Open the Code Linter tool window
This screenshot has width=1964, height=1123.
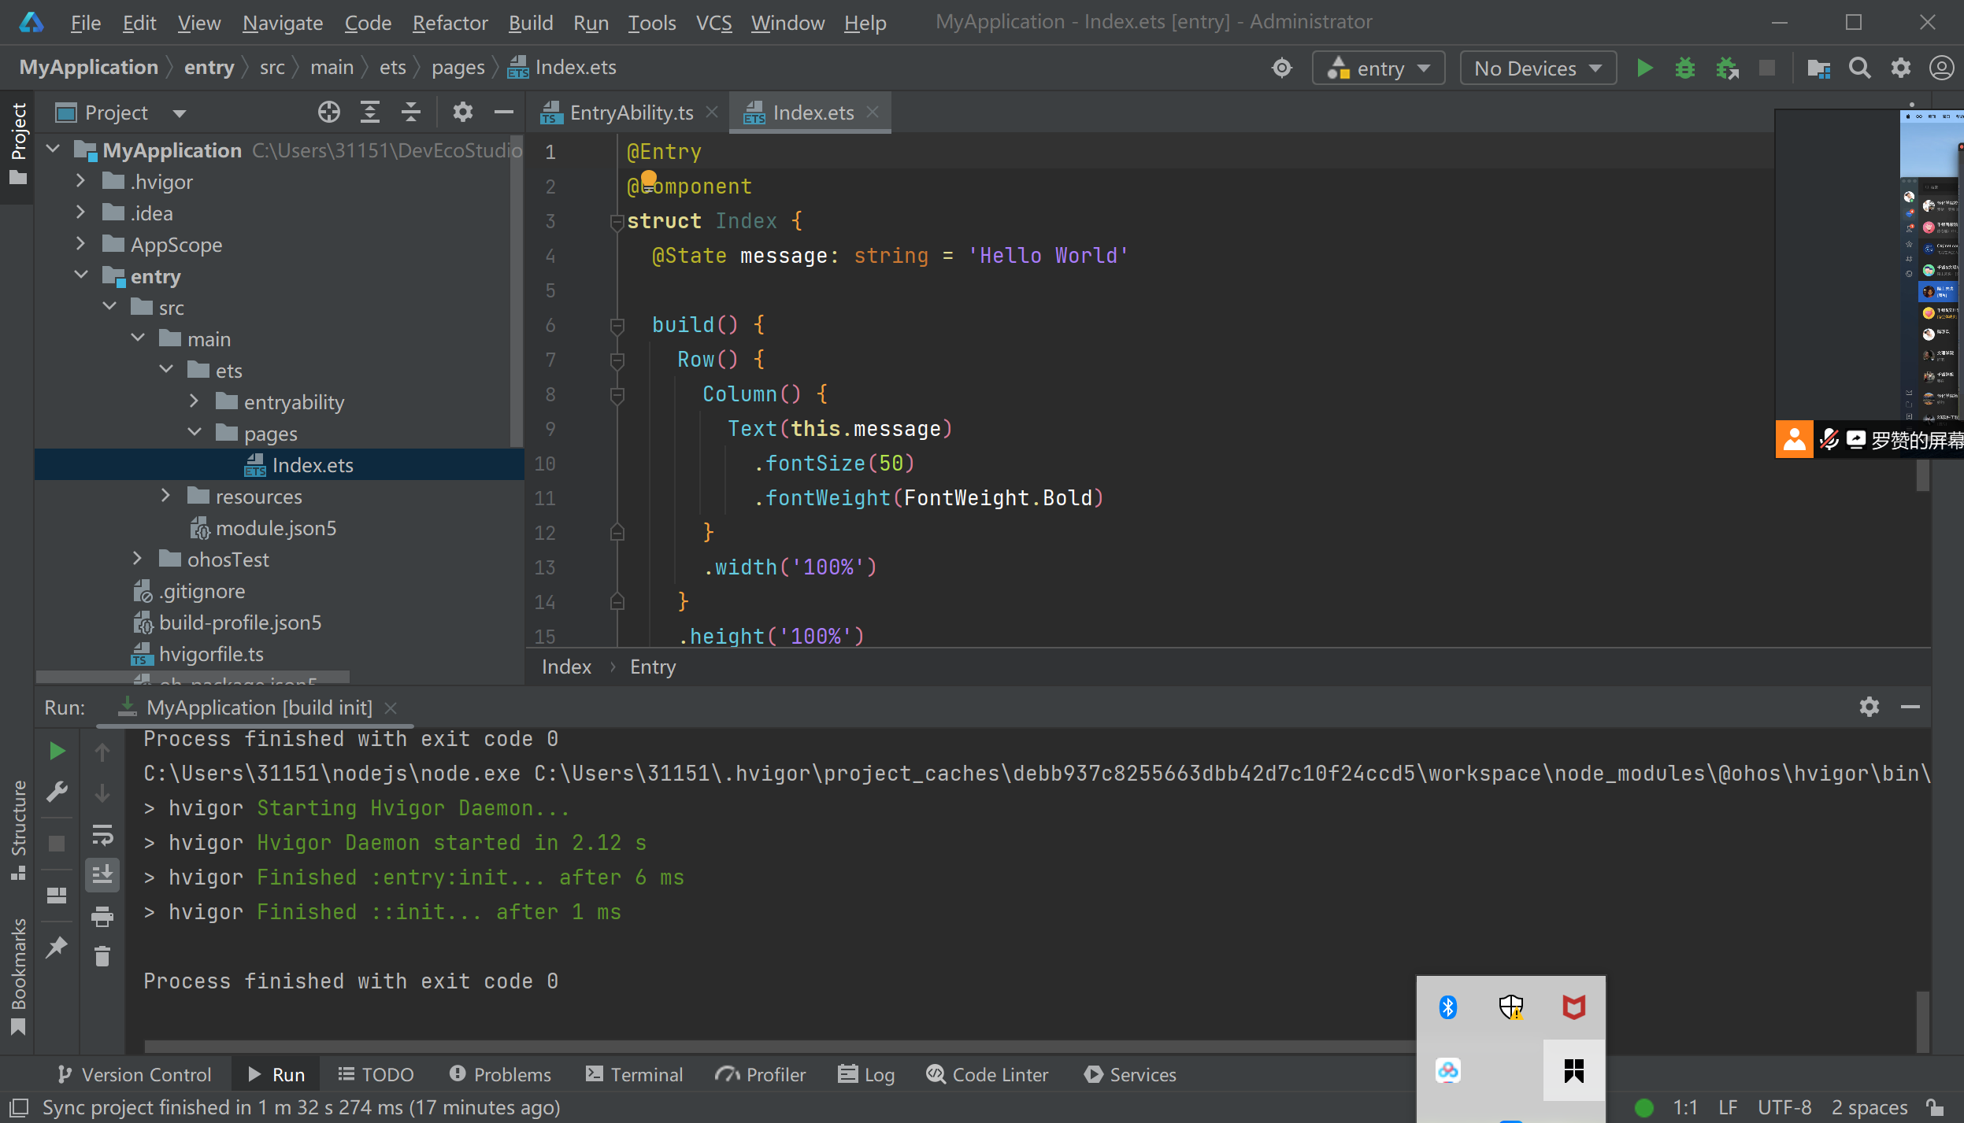click(988, 1074)
